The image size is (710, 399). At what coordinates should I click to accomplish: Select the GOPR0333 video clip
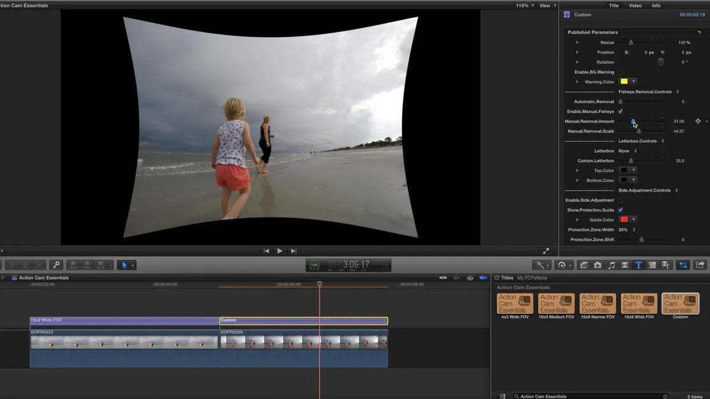pyautogui.click(x=124, y=348)
